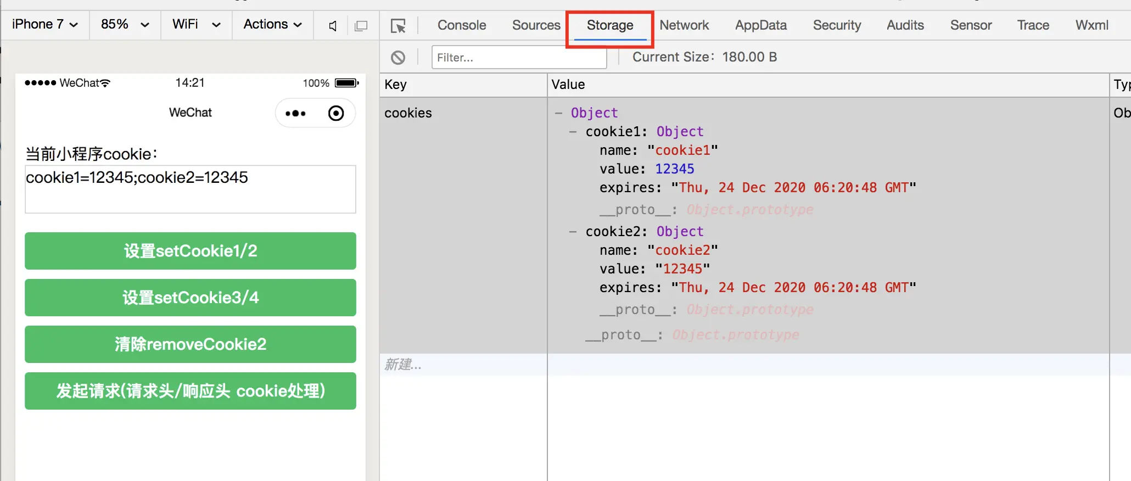The height and width of the screenshot is (481, 1131).
Task: Click the 当前小程序cookie label
Action: click(x=91, y=154)
